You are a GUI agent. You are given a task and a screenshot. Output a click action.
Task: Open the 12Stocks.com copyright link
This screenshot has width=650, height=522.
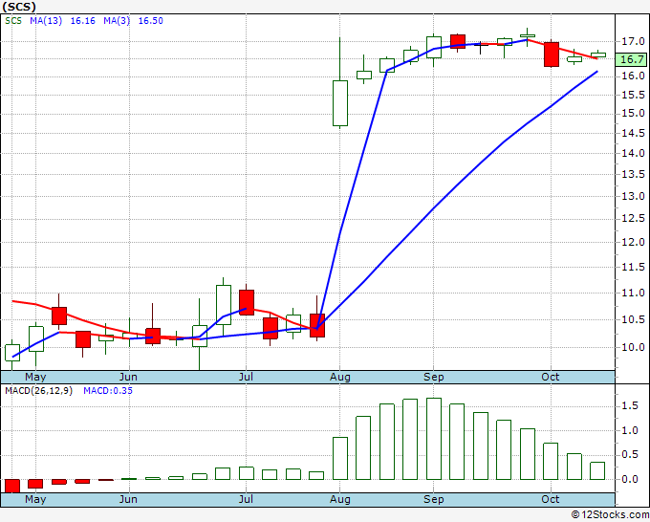[x=610, y=515]
